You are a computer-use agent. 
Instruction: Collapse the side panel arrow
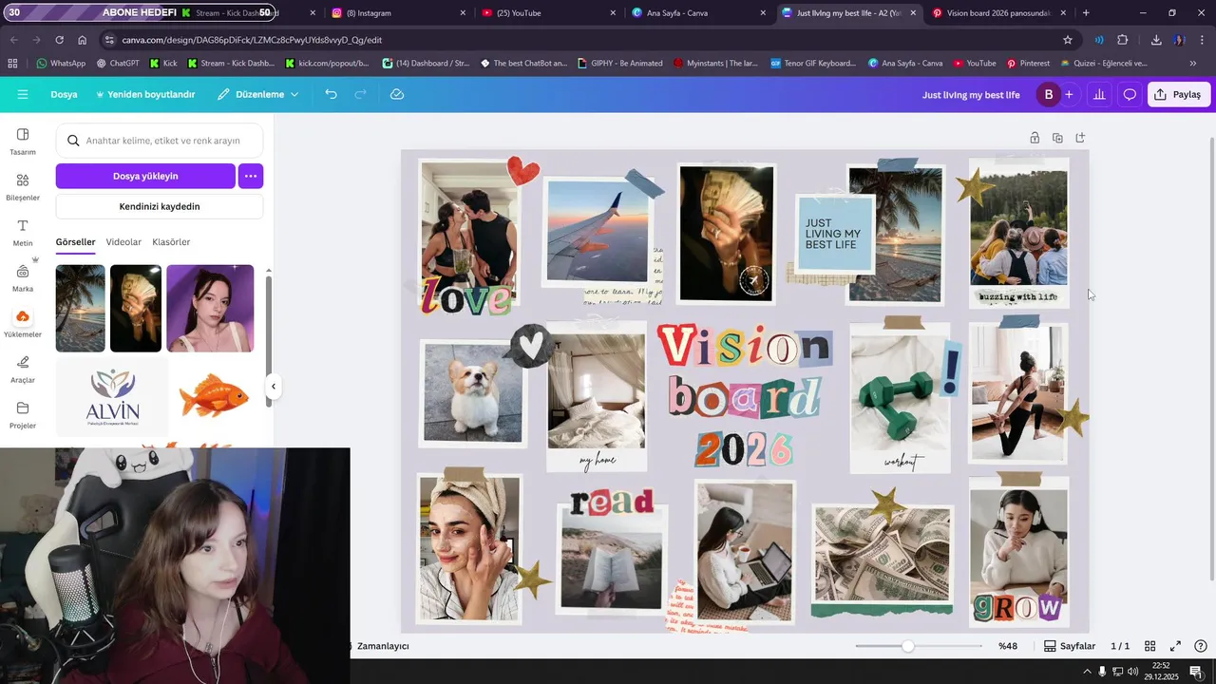pyautogui.click(x=274, y=386)
